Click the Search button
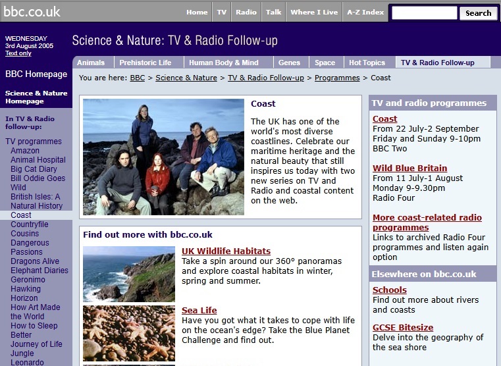The height and width of the screenshot is (366, 501). (x=479, y=13)
